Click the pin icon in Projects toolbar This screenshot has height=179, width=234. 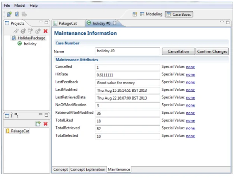pyautogui.click(x=16, y=31)
